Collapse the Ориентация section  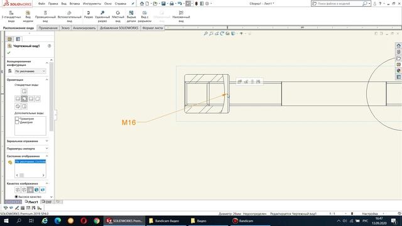coord(46,80)
